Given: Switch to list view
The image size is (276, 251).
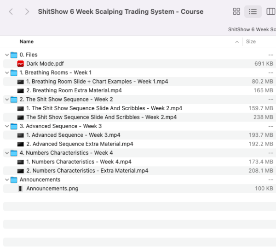Looking at the screenshot, I should (x=253, y=11).
